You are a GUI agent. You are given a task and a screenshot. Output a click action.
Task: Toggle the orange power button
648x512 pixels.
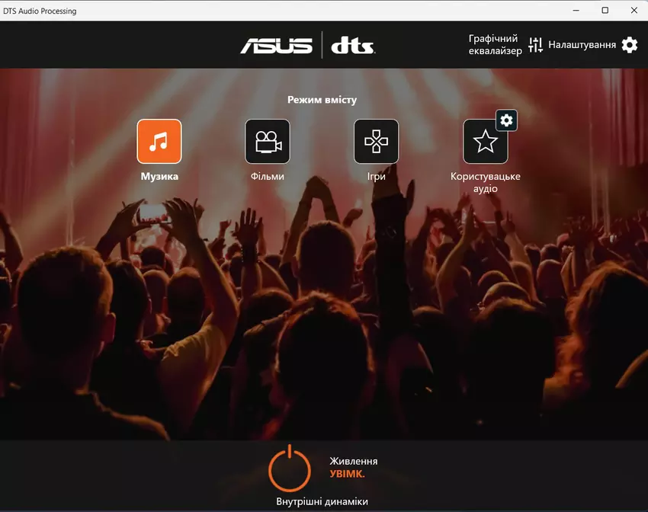290,467
